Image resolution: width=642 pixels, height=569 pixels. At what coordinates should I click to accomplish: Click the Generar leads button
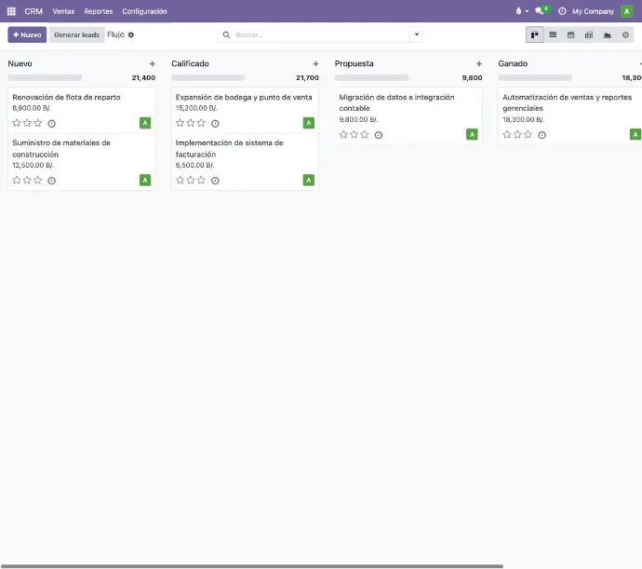tap(76, 34)
